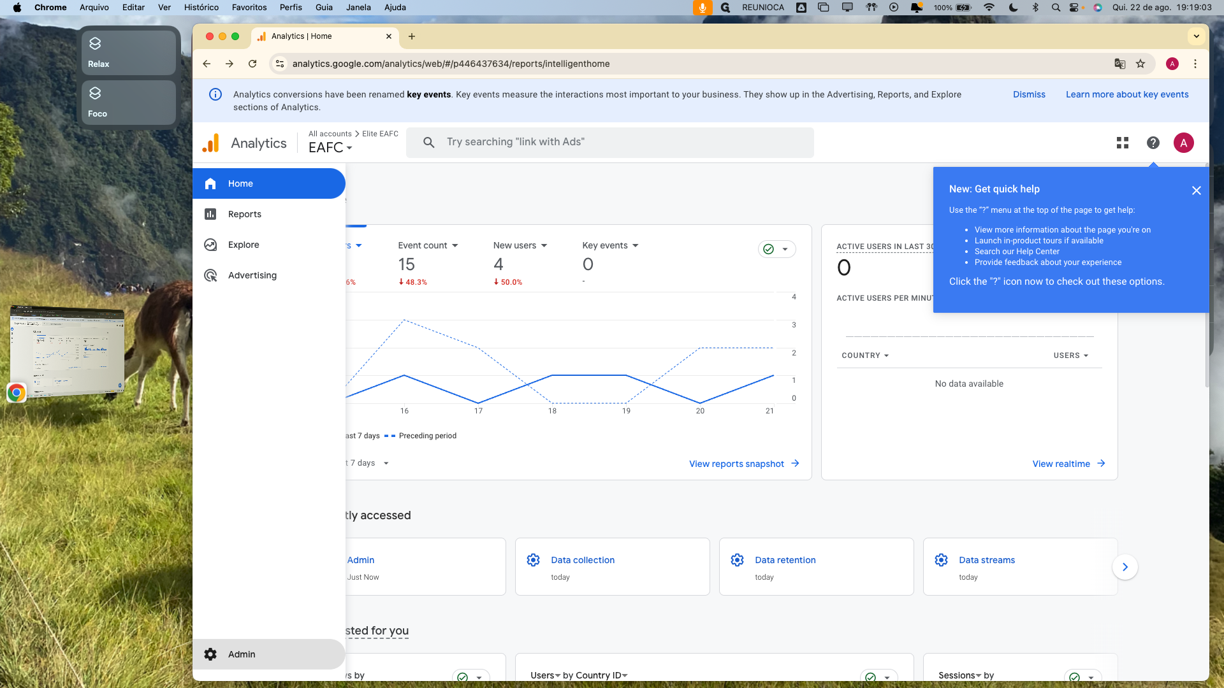Dismiss the key events banner
This screenshot has height=688, width=1224.
coord(1029,94)
